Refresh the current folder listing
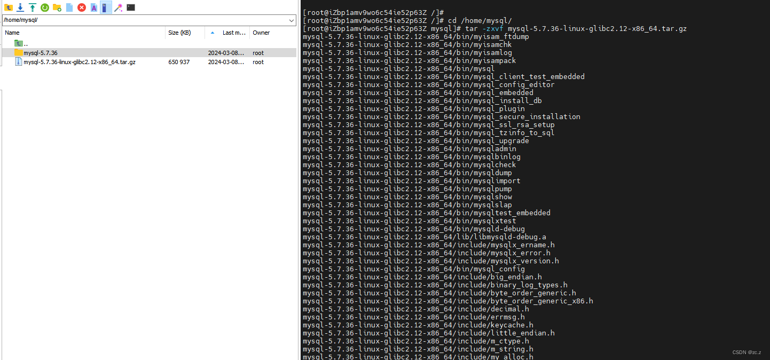This screenshot has width=770, height=360. tap(45, 7)
